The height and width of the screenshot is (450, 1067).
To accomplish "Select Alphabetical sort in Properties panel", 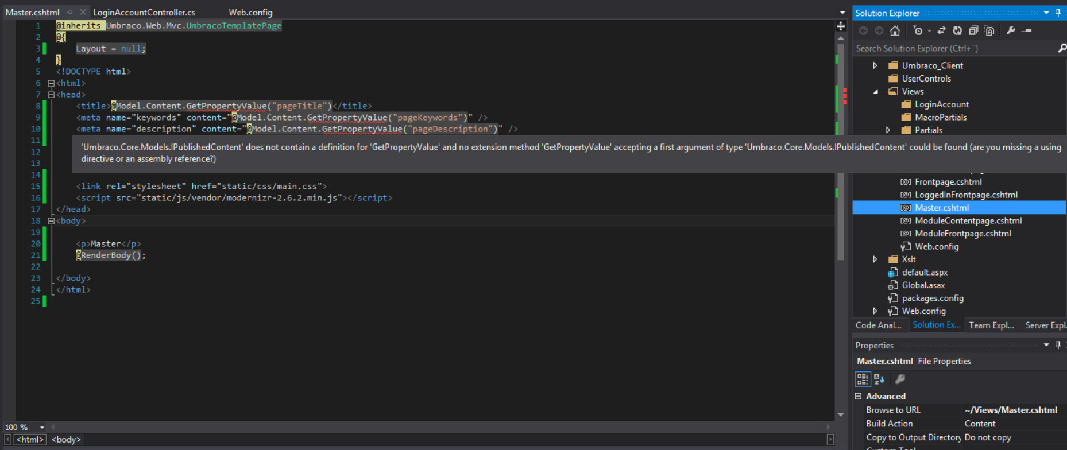I will pyautogui.click(x=879, y=379).
